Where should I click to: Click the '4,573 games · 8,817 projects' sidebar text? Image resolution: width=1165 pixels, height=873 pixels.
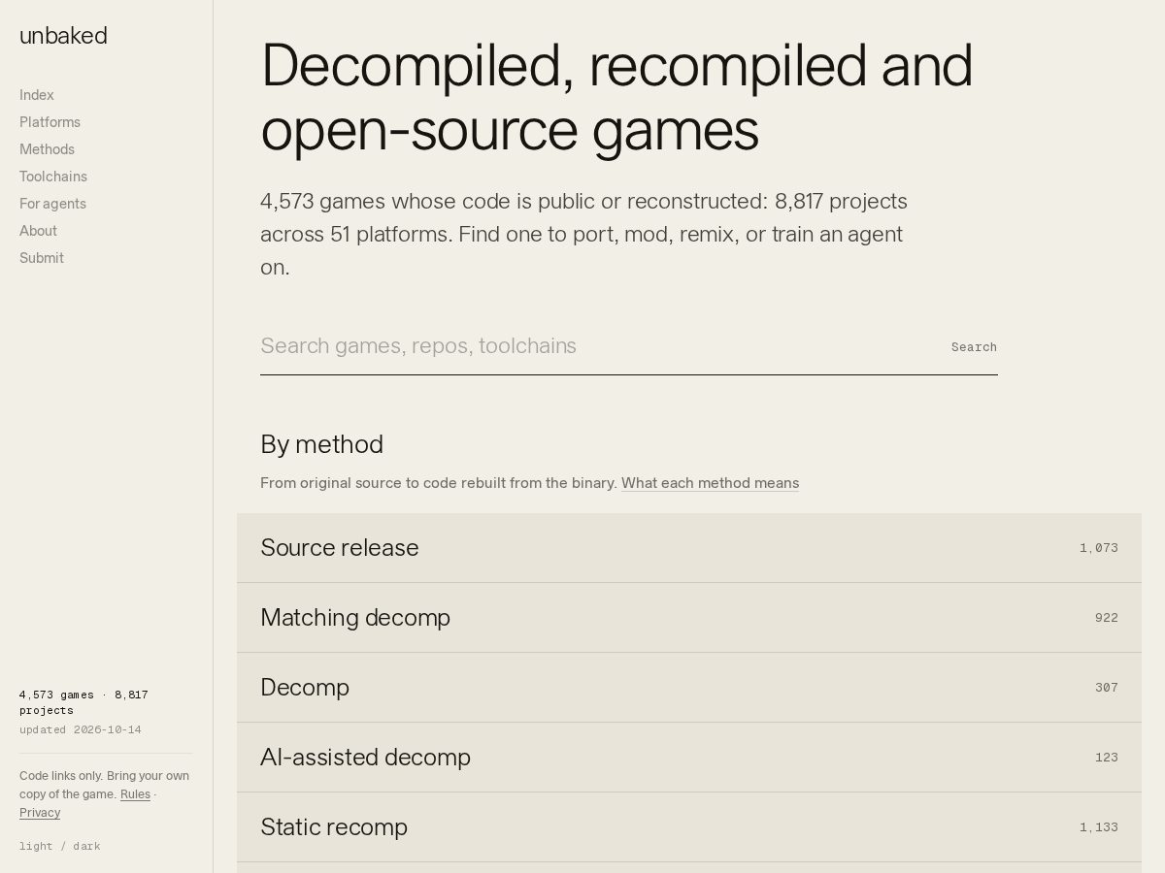coord(83,702)
